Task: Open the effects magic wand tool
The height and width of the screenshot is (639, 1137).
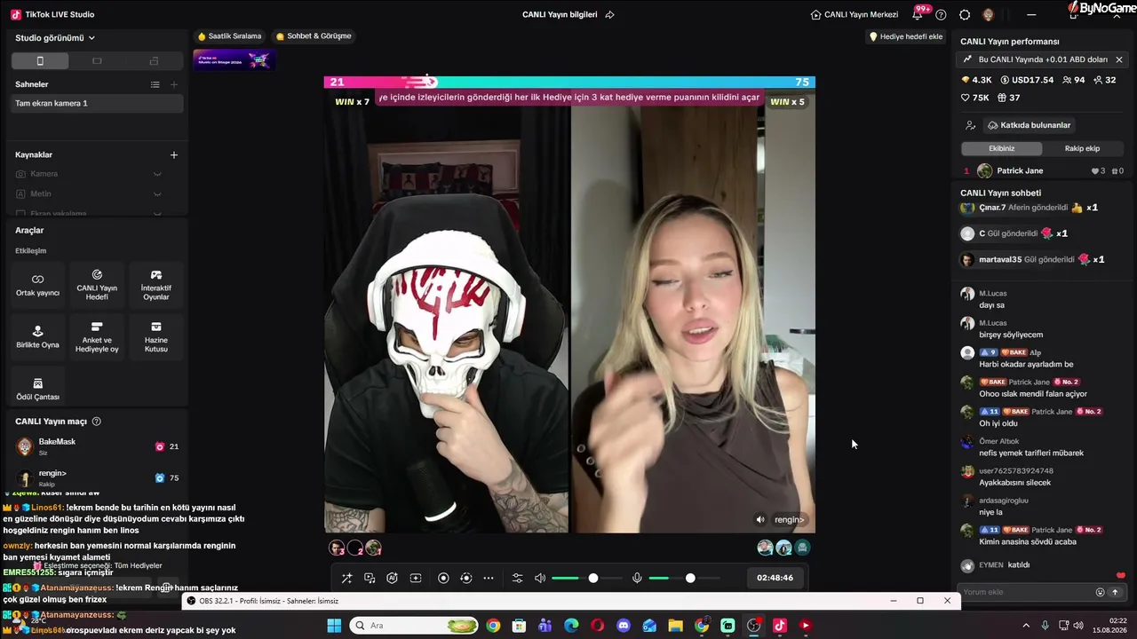Action: [346, 579]
